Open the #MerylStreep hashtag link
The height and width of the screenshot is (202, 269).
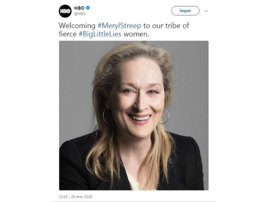119,26
